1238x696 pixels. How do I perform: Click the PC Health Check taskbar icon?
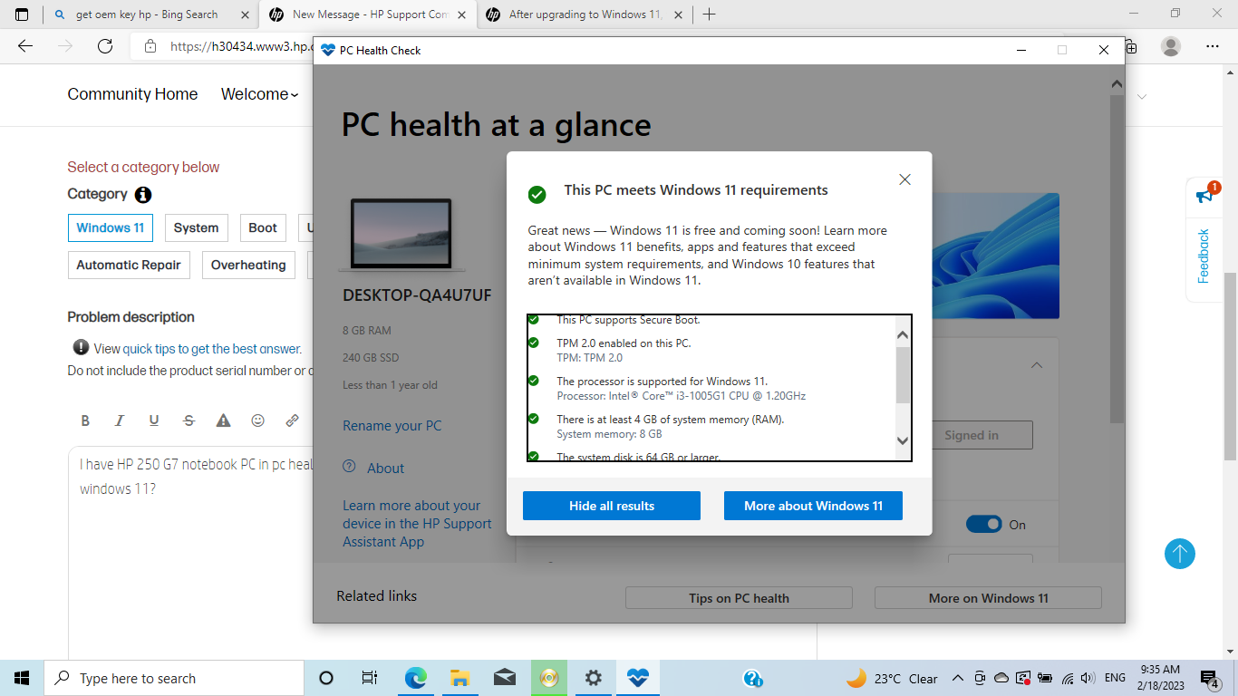638,678
